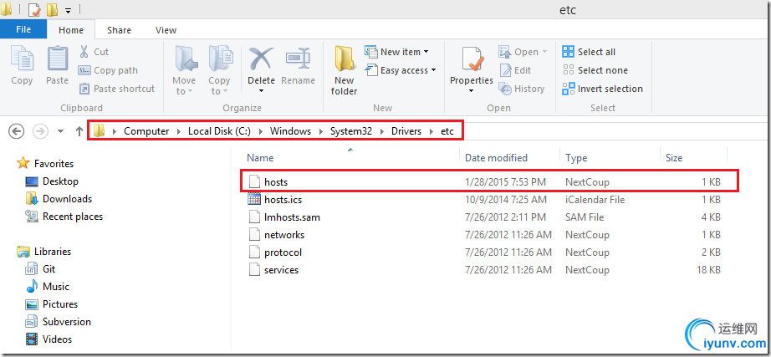Create a New folder
The width and height of the screenshot is (771, 357).
(x=345, y=70)
